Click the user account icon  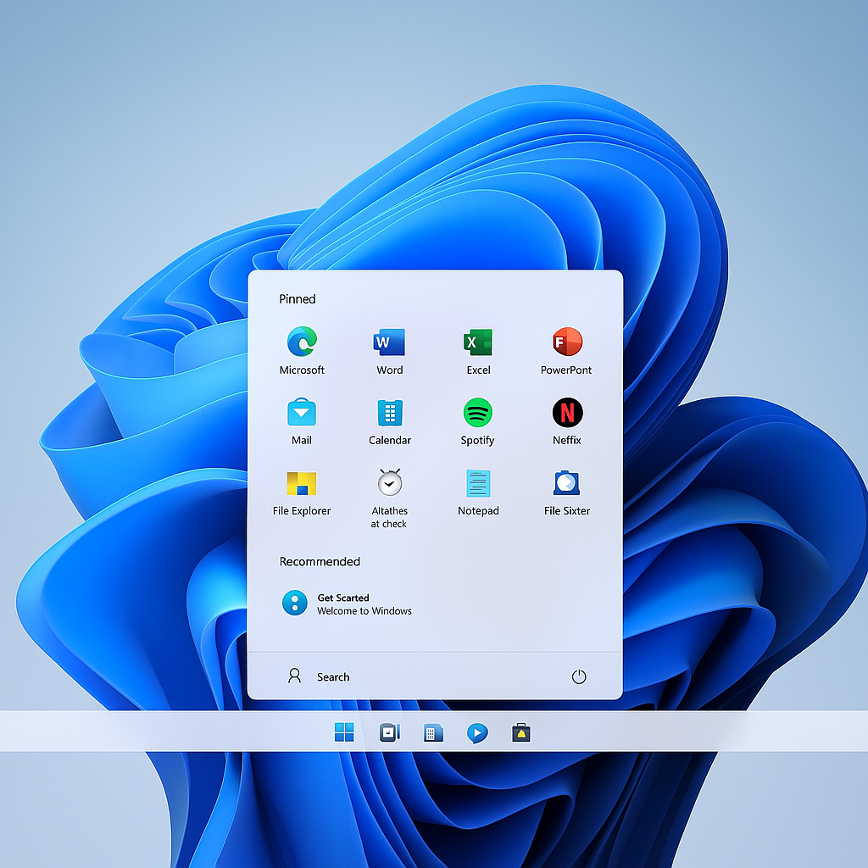coord(294,676)
